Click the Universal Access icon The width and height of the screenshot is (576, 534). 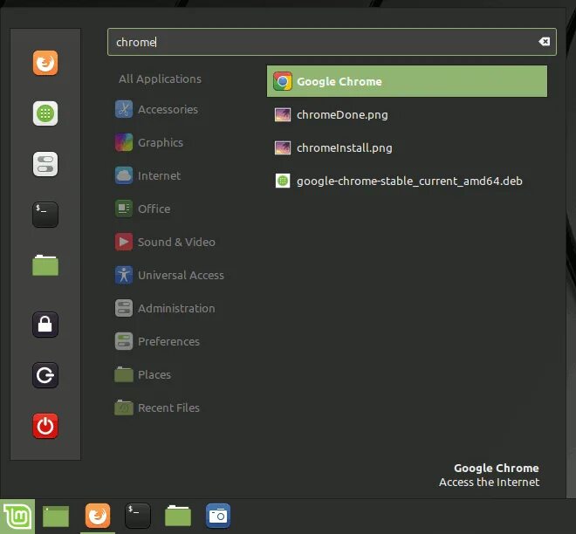[124, 275]
